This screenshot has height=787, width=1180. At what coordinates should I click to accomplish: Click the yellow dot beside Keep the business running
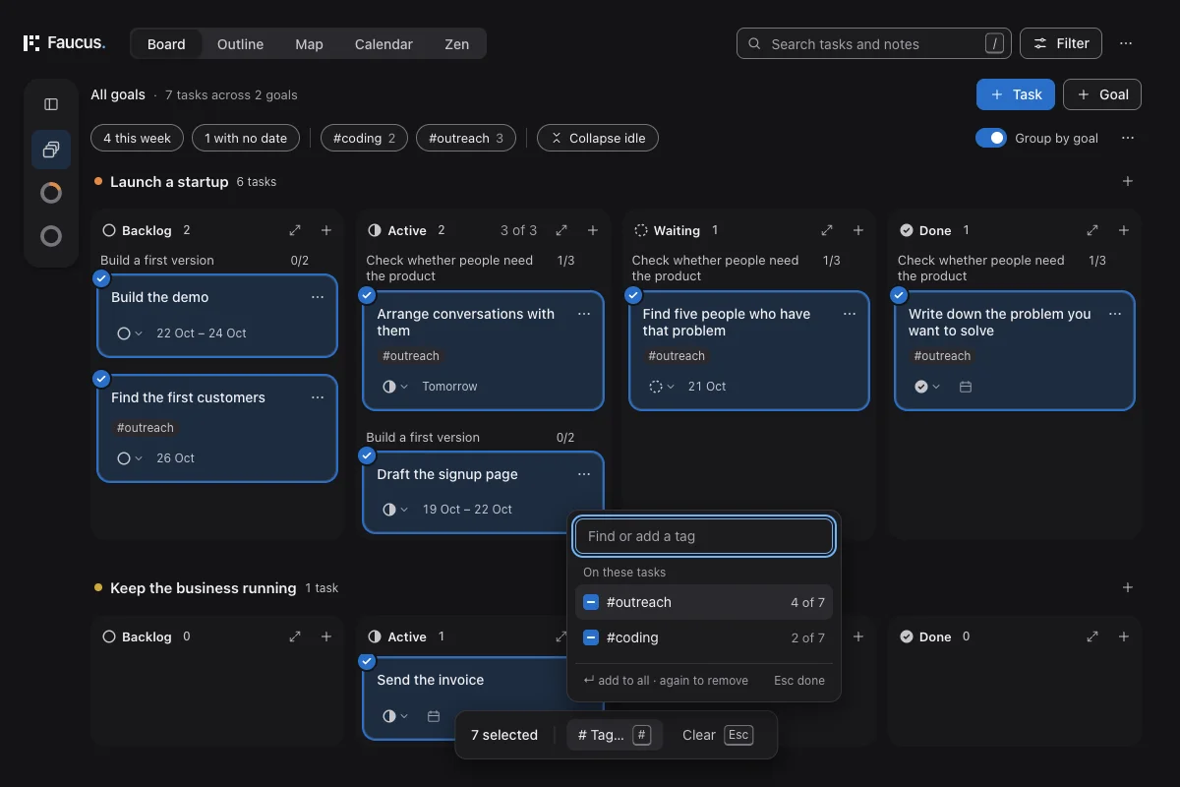[x=98, y=587]
